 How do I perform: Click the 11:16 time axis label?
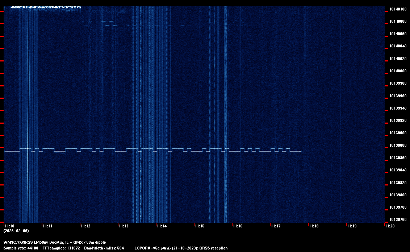pyautogui.click(x=238, y=226)
